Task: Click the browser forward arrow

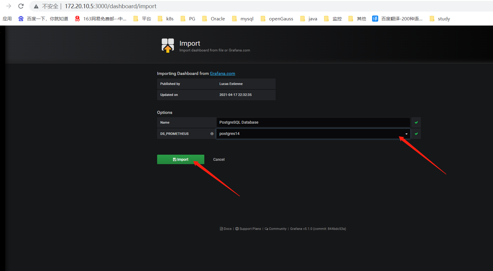Action: (x=9, y=6)
